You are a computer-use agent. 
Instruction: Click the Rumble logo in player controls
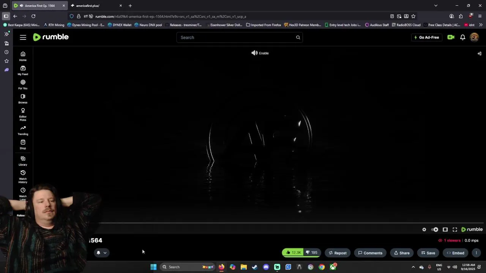tap(472, 229)
